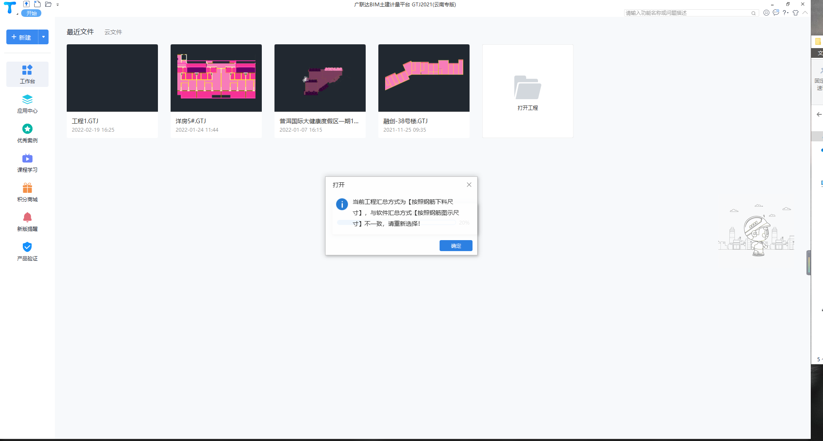
Task: Switch to the 云文件 tab
Action: [x=113, y=32]
